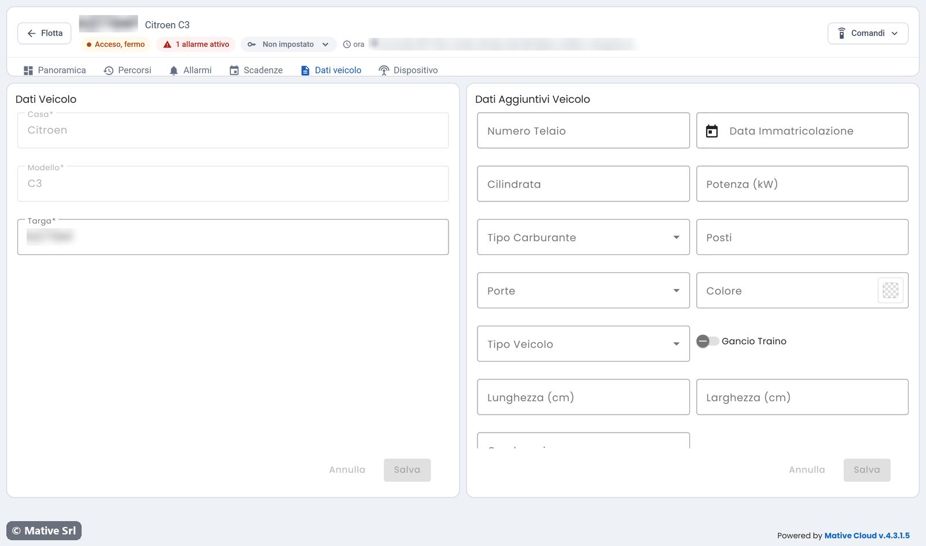The width and height of the screenshot is (926, 546).
Task: Click the Data Immatricolazione date field
Action: coord(802,131)
